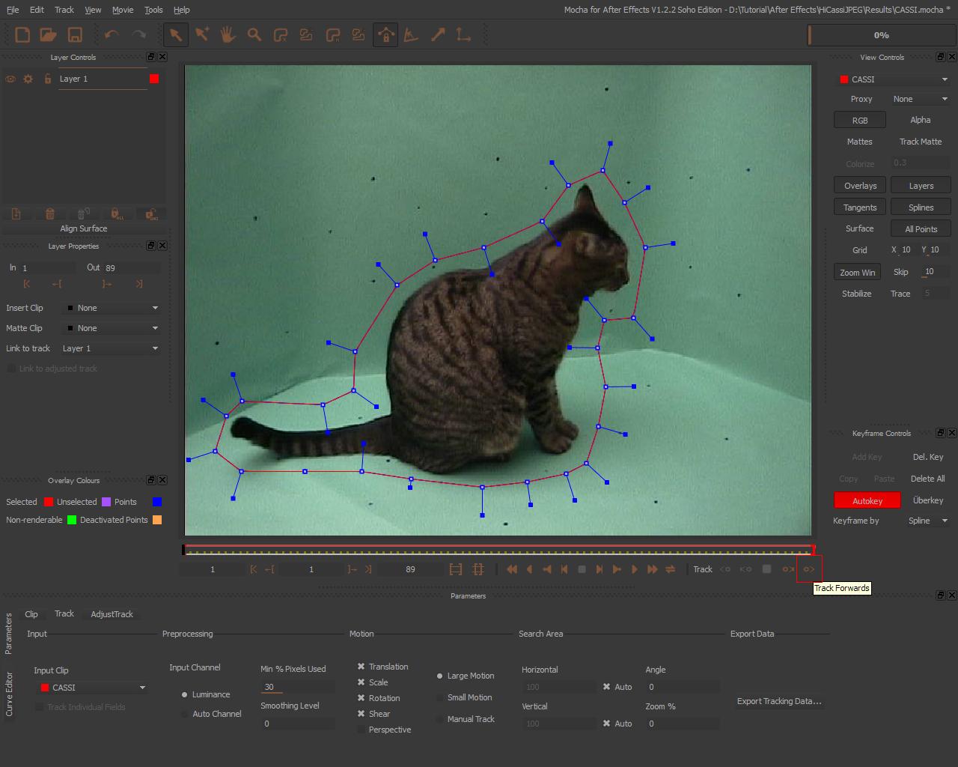Screen dimensions: 958x767
Task: Toggle the Translation motion checkbox
Action: point(361,667)
